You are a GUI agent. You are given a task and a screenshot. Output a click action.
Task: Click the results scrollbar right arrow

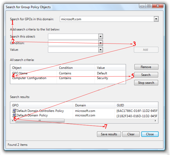pos(156,121)
